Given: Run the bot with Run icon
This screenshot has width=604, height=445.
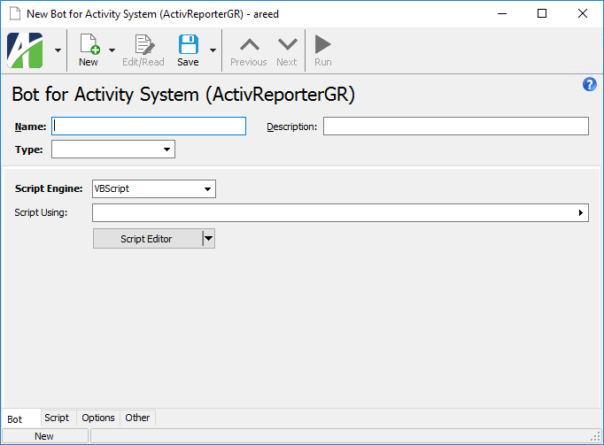Looking at the screenshot, I should 323,46.
